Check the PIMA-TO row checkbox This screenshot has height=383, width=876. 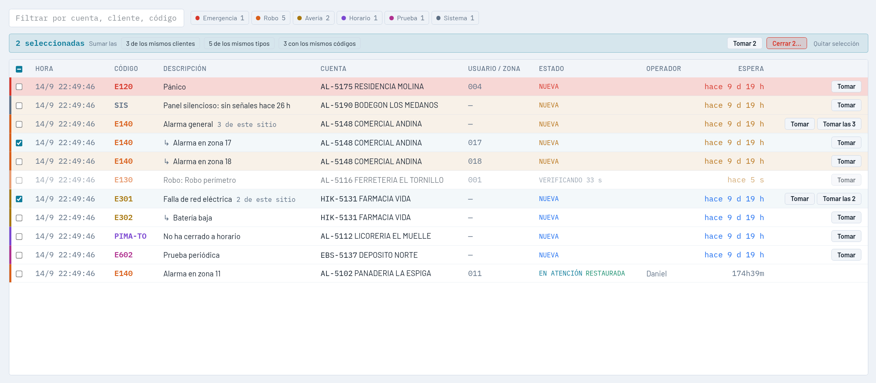(x=19, y=236)
